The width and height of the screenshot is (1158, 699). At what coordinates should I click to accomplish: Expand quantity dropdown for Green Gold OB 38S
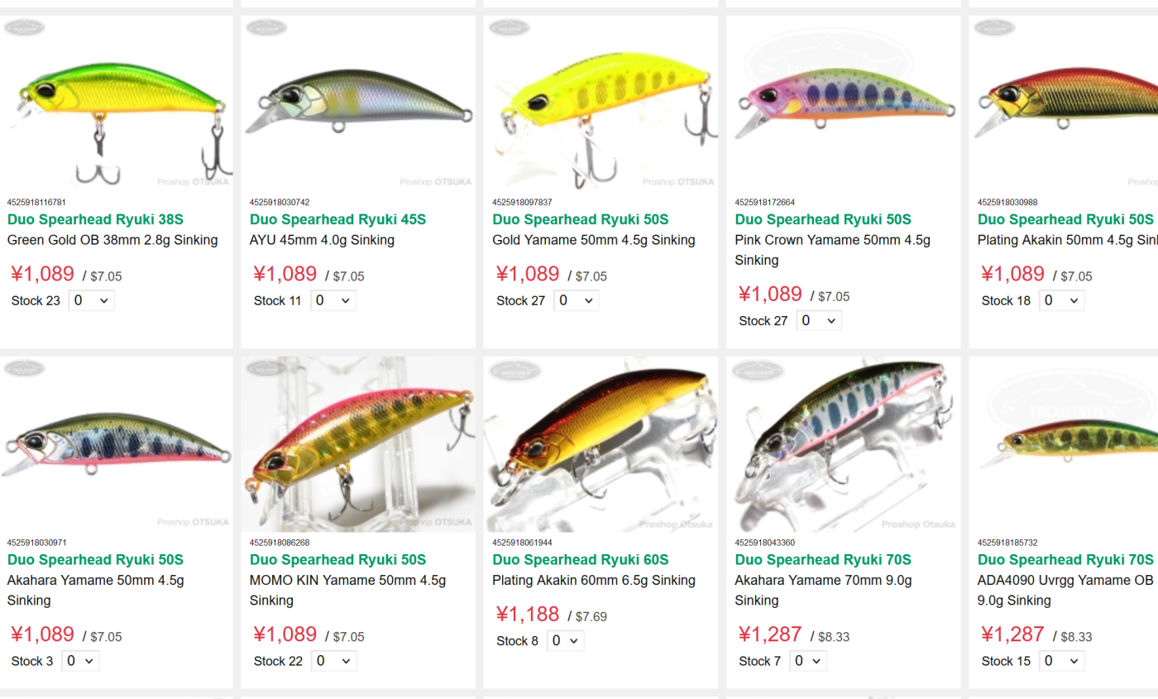tap(91, 300)
